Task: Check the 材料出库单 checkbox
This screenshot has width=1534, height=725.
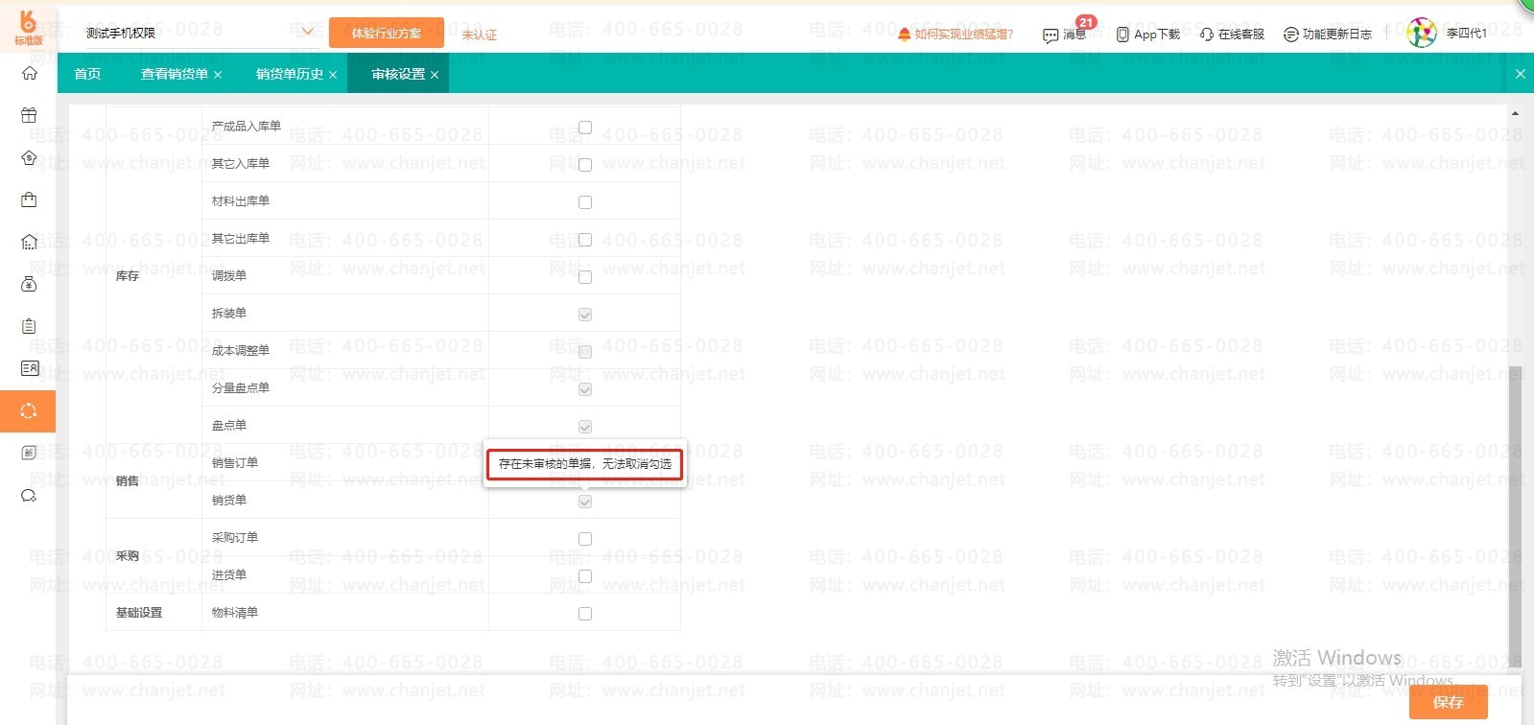Action: point(585,202)
